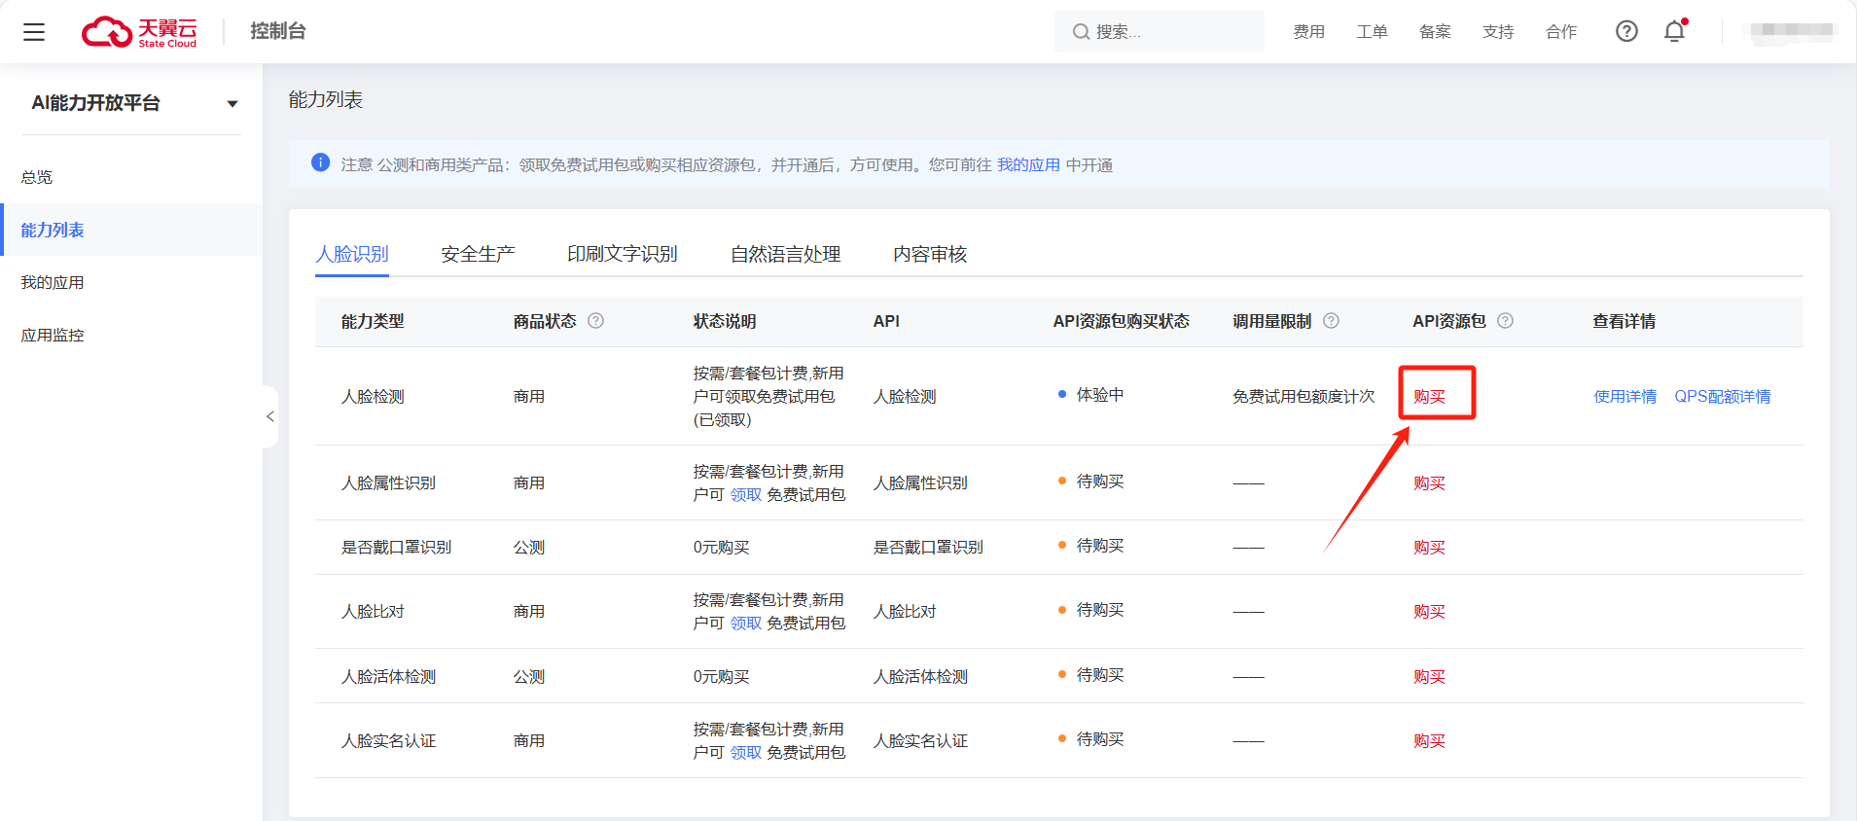Follow the 我的应用 link in notice
This screenshot has height=821, width=1857.
[x=1028, y=165]
